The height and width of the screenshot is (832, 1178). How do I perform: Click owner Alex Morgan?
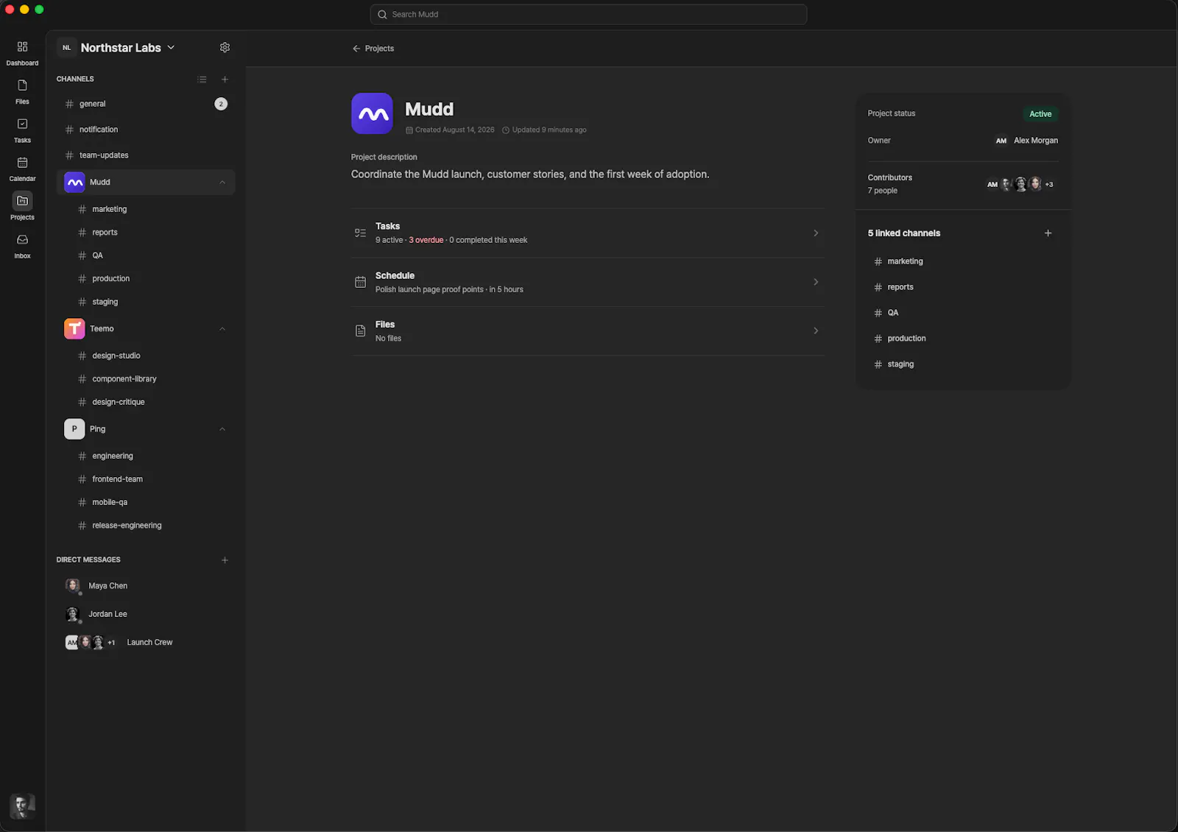[x=1026, y=141]
